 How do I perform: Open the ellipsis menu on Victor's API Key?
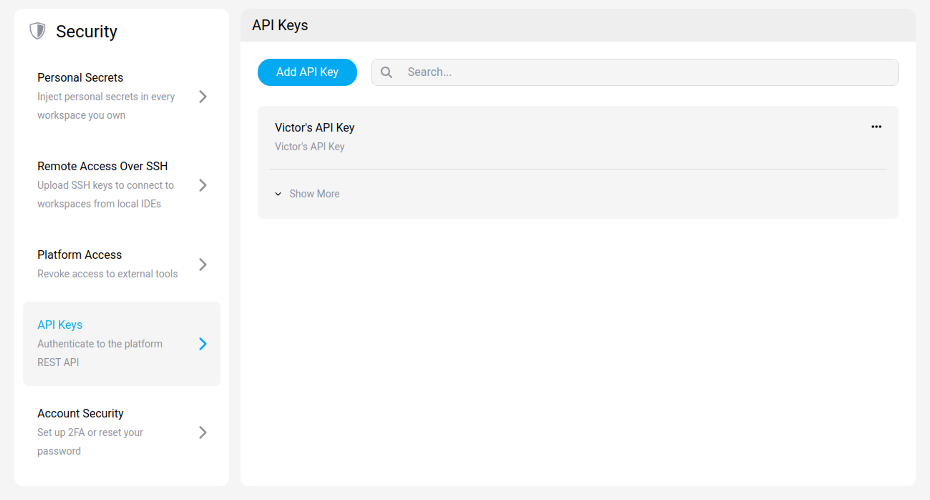[x=877, y=126]
